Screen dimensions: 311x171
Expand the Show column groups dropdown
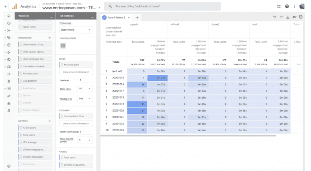click(86, 140)
